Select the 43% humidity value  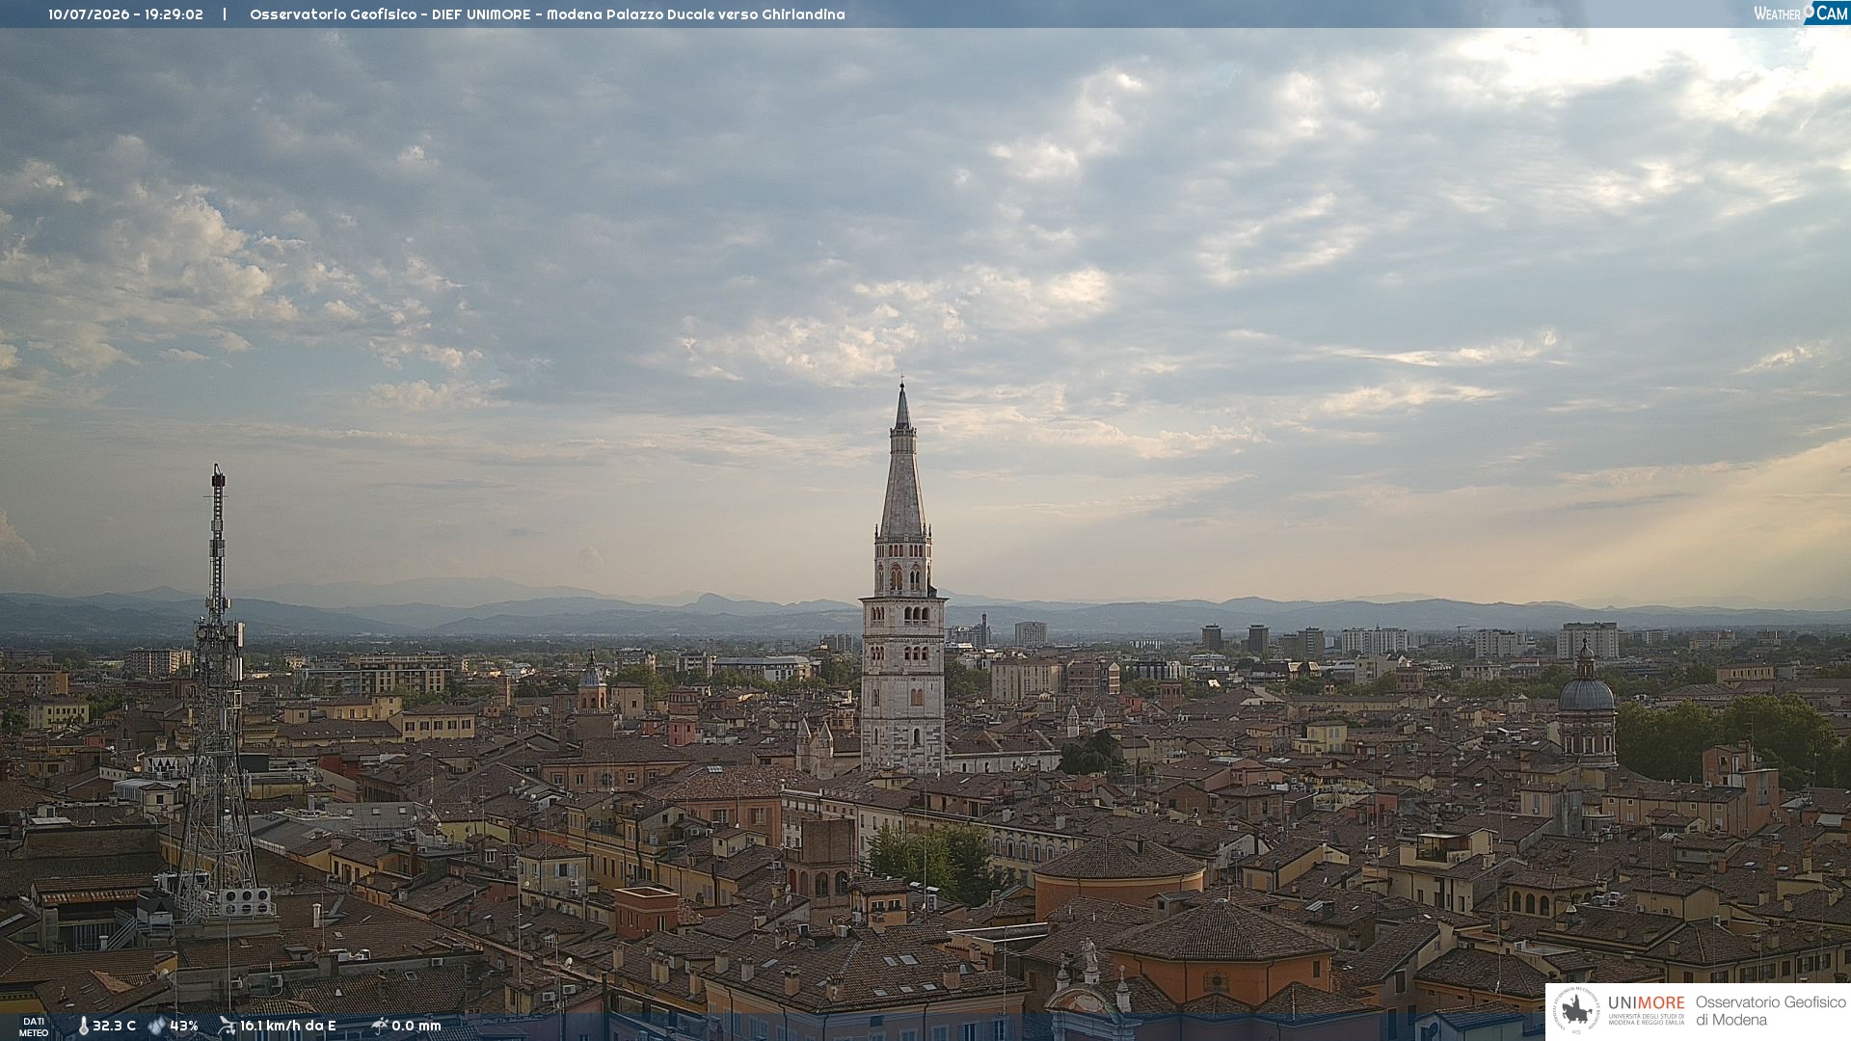click(x=184, y=1026)
